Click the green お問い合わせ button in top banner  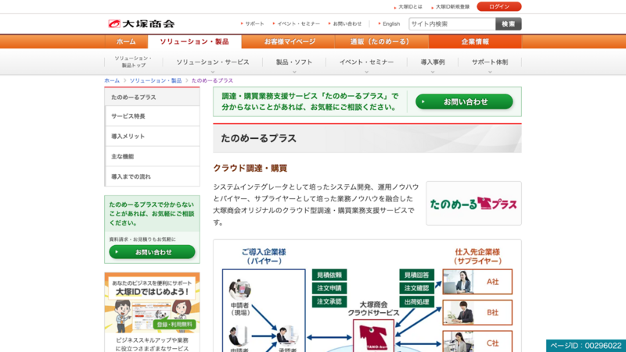point(464,102)
